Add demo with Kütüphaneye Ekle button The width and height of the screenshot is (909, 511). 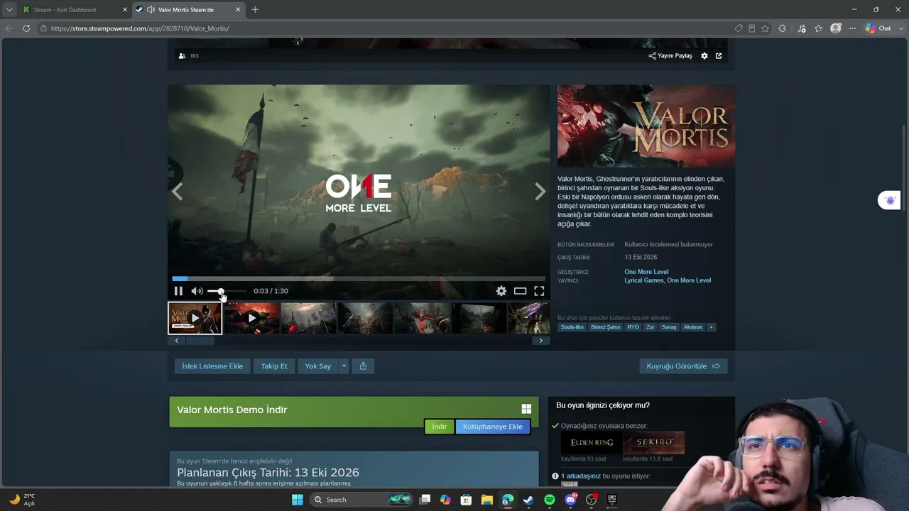493,427
